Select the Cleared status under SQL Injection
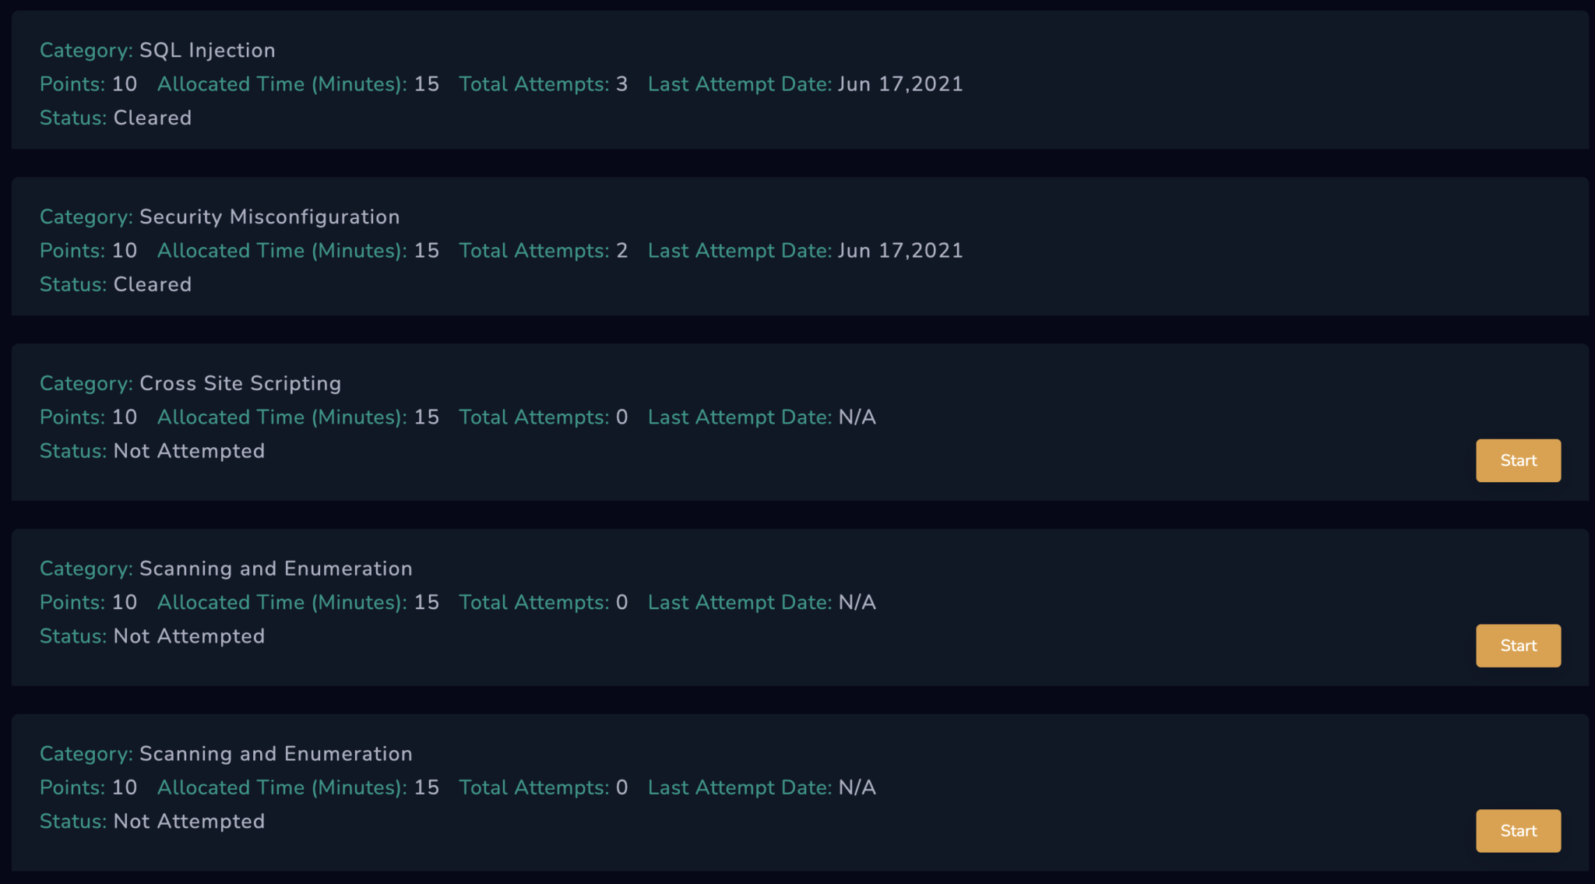This screenshot has width=1595, height=884. click(152, 118)
